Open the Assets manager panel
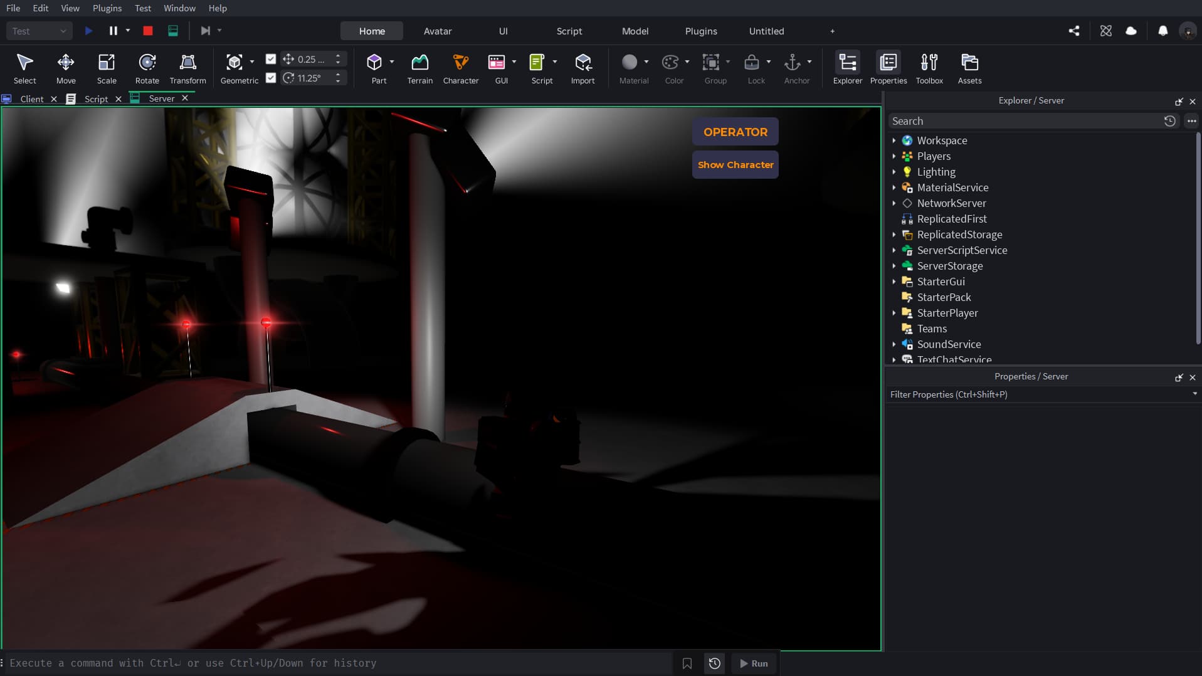1202x676 pixels. point(969,68)
